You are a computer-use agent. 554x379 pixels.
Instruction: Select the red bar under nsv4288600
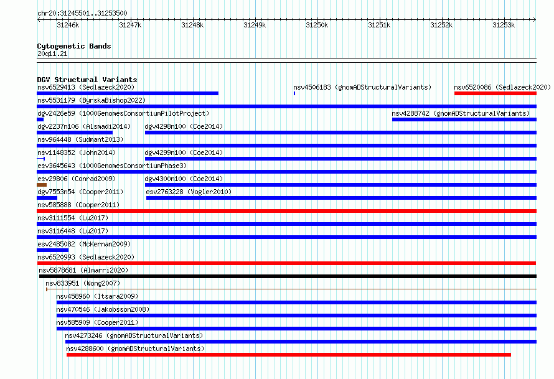289,355
